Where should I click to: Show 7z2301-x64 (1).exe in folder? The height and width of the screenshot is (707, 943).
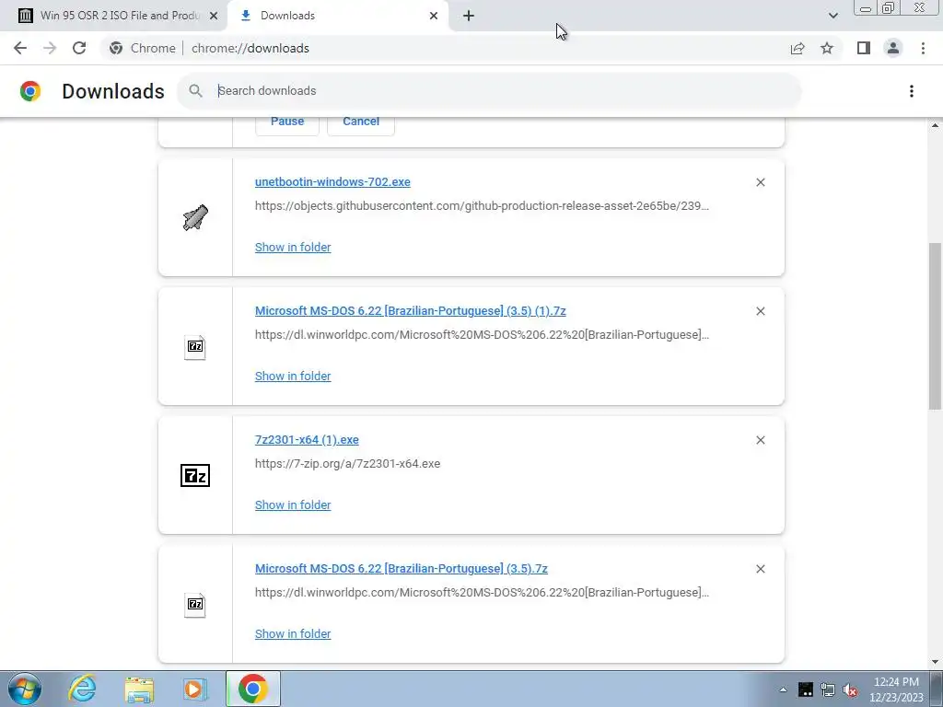[x=293, y=505]
